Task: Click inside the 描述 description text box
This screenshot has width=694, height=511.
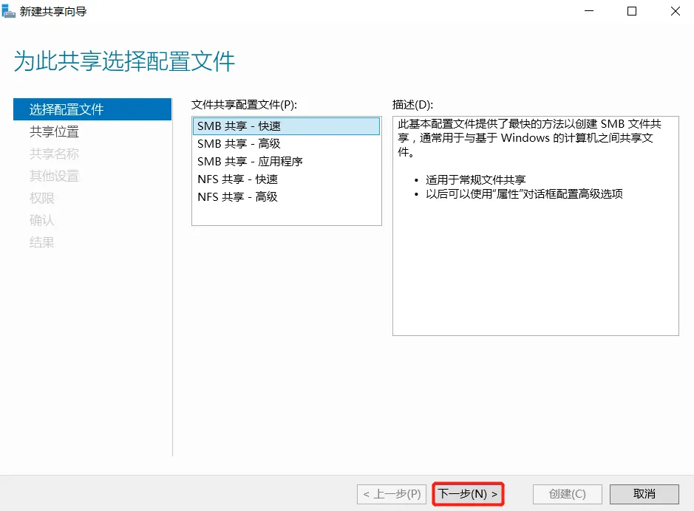Action: coord(535,266)
